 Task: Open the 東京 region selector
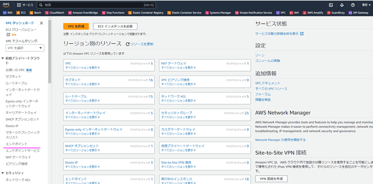pos(366,5)
